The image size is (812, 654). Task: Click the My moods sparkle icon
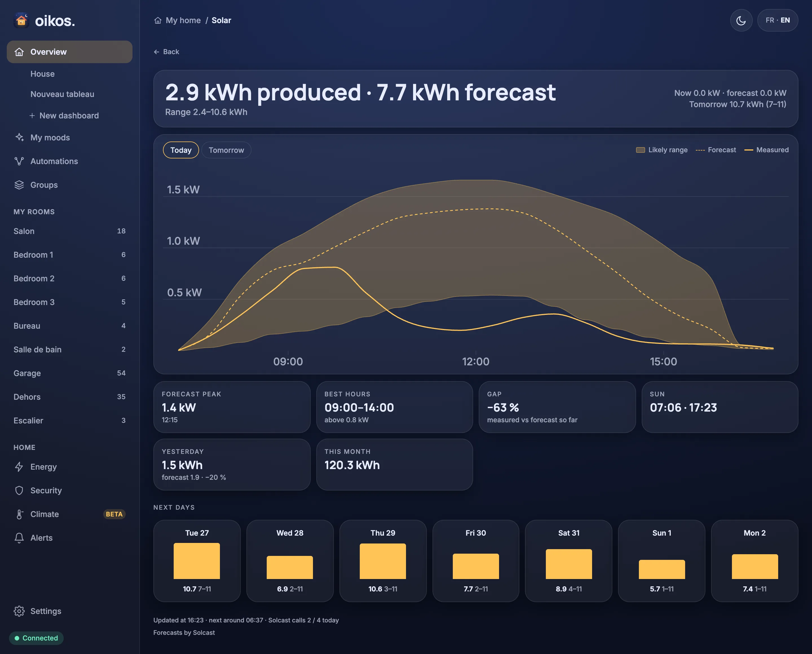pos(19,138)
